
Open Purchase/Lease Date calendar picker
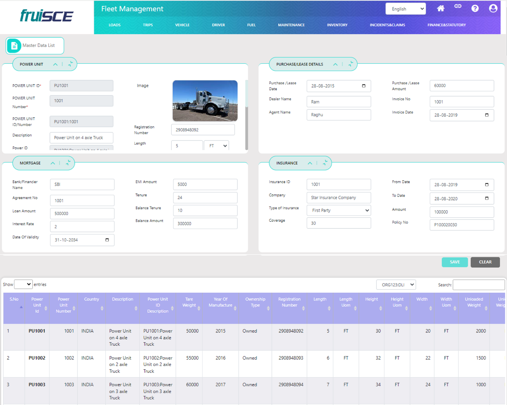click(x=364, y=86)
